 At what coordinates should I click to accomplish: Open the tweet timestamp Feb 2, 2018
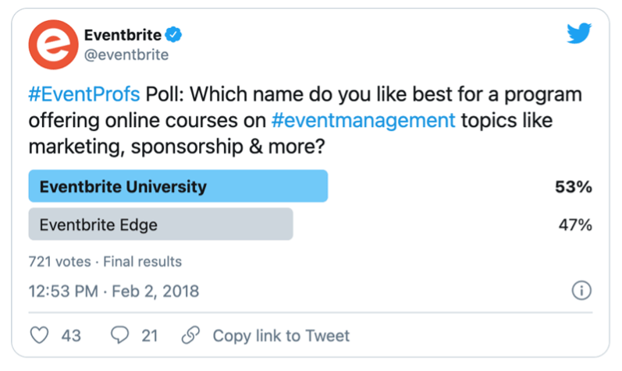(114, 291)
